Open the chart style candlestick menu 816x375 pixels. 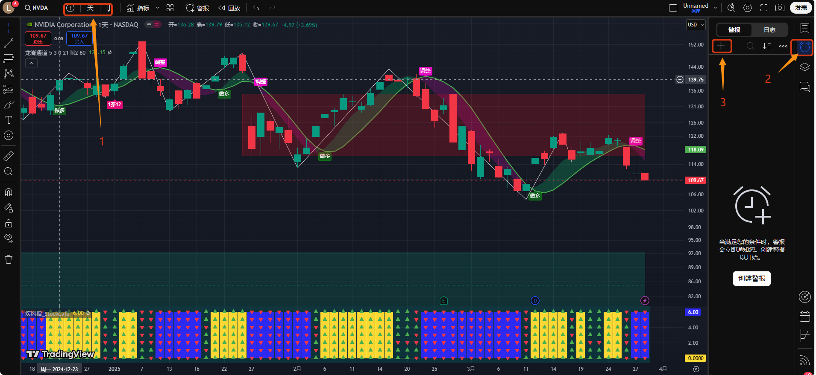(109, 8)
